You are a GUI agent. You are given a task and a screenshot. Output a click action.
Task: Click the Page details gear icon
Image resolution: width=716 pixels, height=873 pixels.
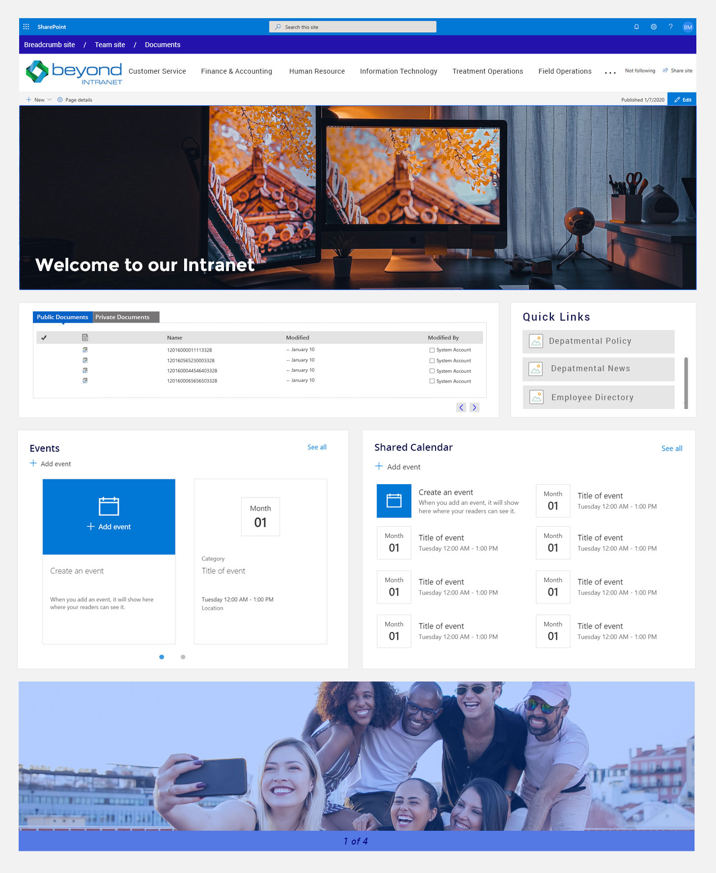tap(60, 100)
